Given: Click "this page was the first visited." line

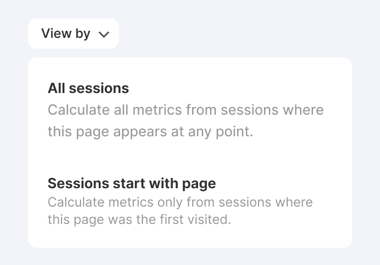Looking at the screenshot, I should 139,220.
